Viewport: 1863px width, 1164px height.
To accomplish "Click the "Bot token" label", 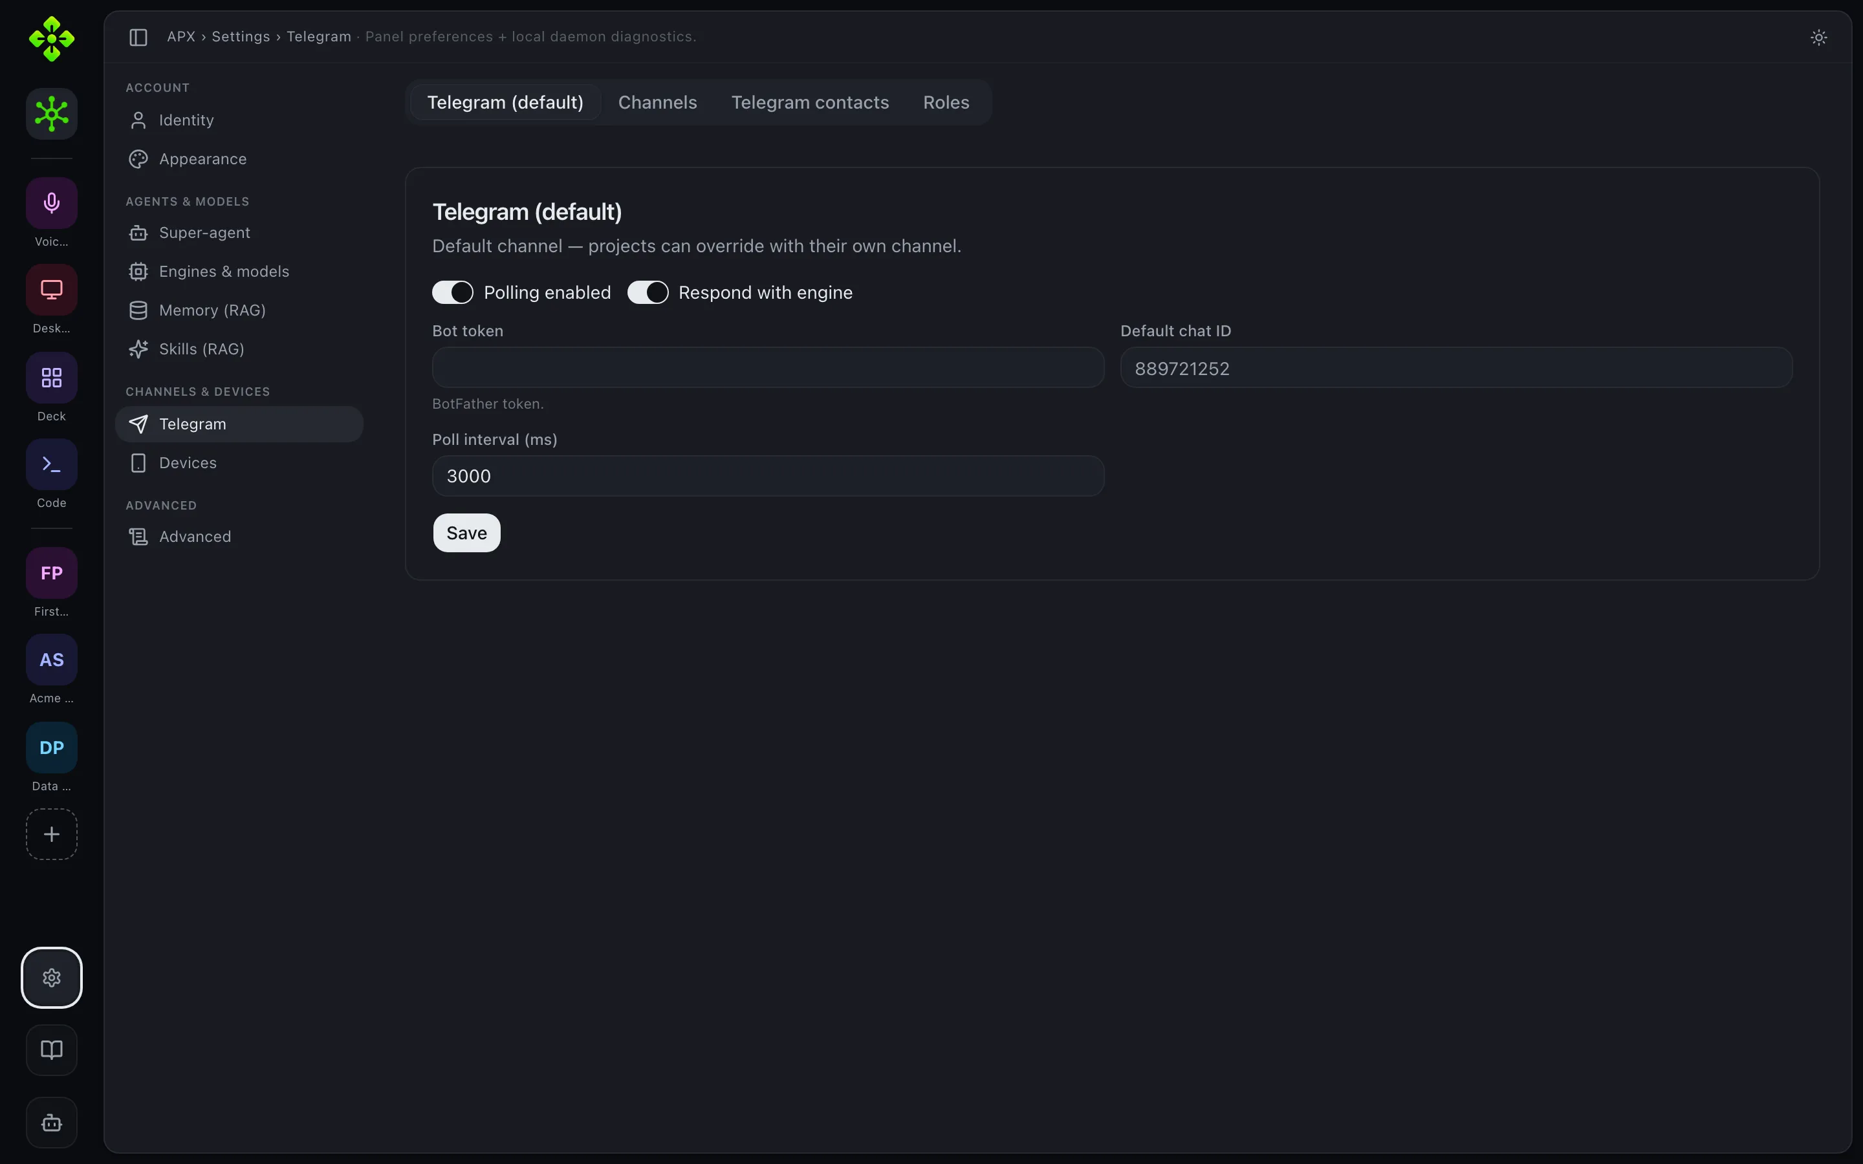I will 467,331.
